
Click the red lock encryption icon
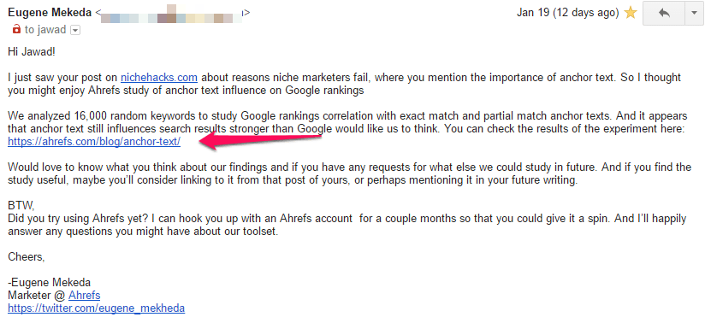point(17,30)
